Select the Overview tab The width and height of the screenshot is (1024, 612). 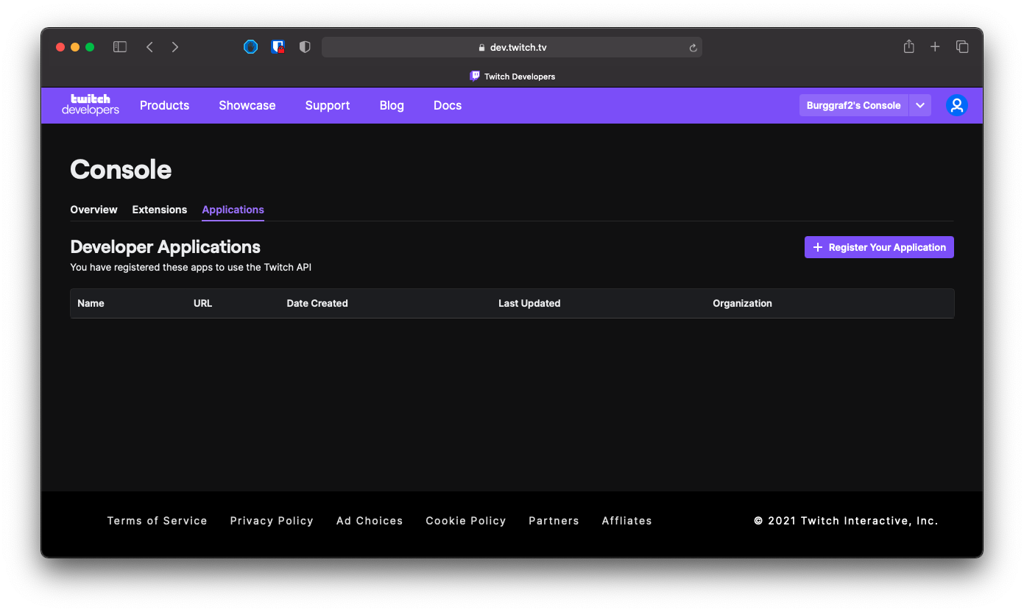pyautogui.click(x=93, y=210)
